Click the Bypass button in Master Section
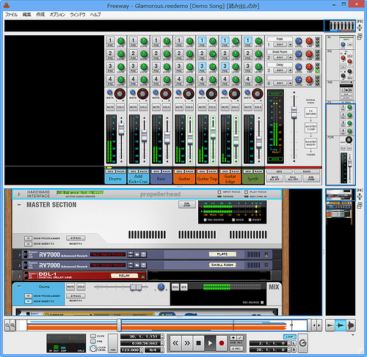This screenshot has width=367, height=357. (76, 238)
